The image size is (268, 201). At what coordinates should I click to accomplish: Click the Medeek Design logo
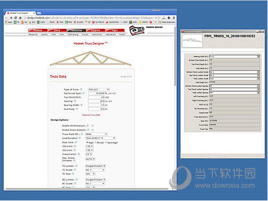(x=137, y=30)
